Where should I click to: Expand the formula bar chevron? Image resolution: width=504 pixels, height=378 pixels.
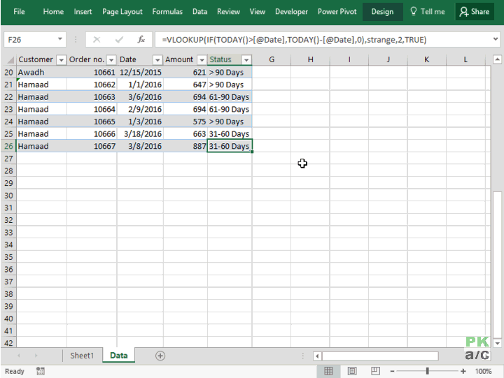496,39
